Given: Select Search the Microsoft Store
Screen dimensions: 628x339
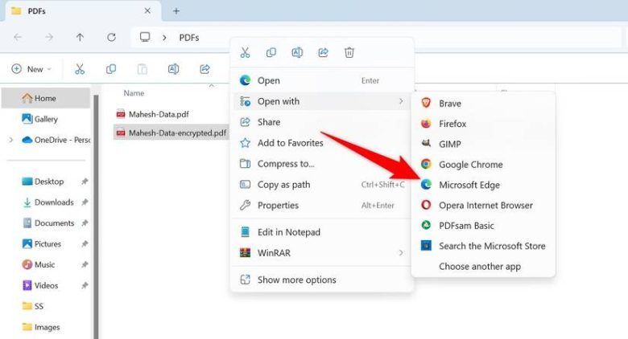Looking at the screenshot, I should [483, 247].
